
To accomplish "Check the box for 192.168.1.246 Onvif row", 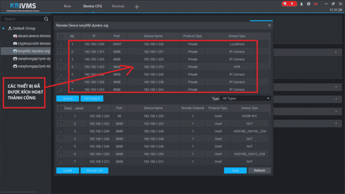I will 61,146.
